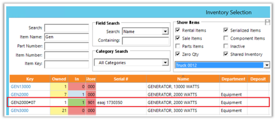Check the Inactive checkbox
Screen dimensions: 276x120
[226, 46]
